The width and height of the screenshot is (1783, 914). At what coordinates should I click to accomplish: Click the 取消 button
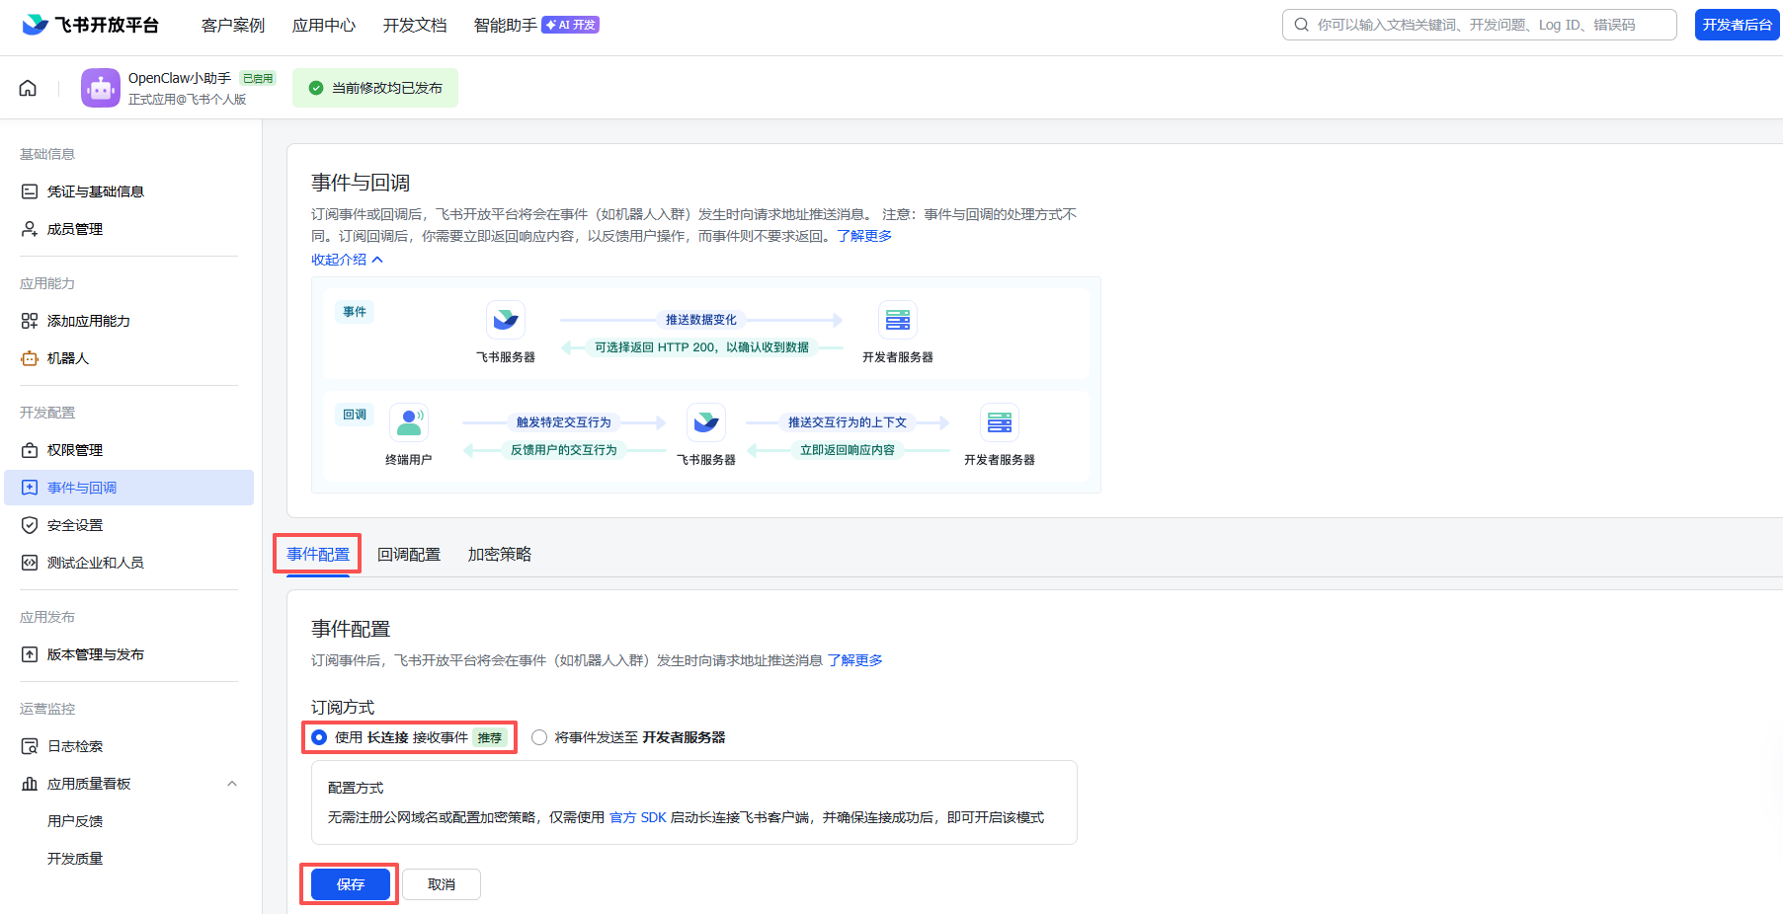(442, 884)
